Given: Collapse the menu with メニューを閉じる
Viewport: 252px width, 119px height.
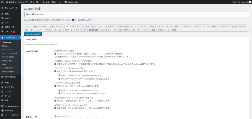Looking at the screenshot, I should tap(10, 115).
